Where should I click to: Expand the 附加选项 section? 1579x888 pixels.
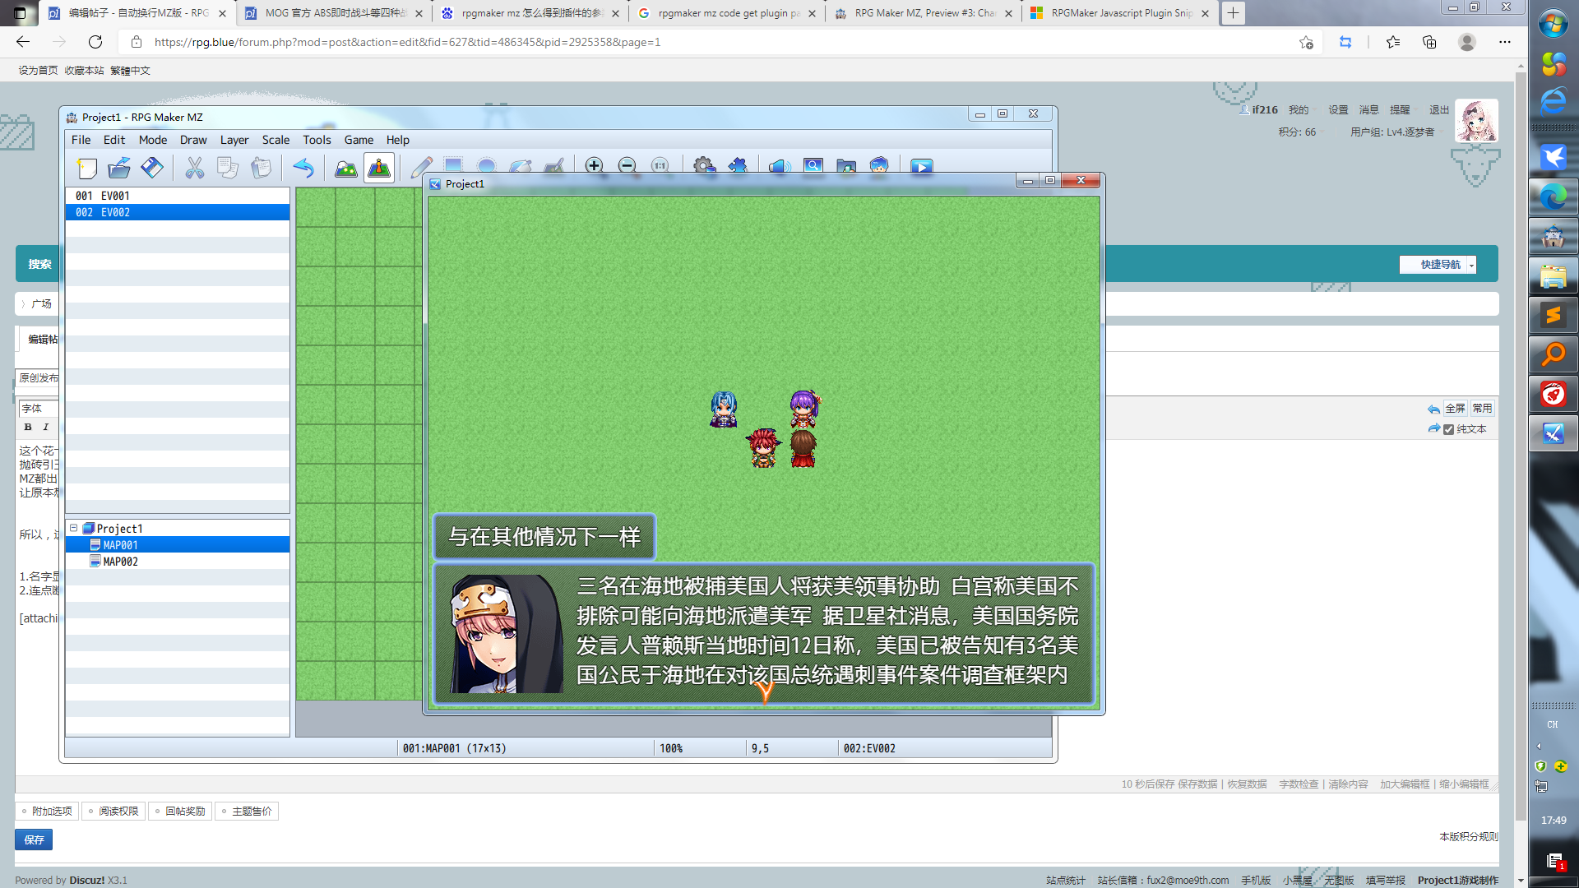[47, 811]
